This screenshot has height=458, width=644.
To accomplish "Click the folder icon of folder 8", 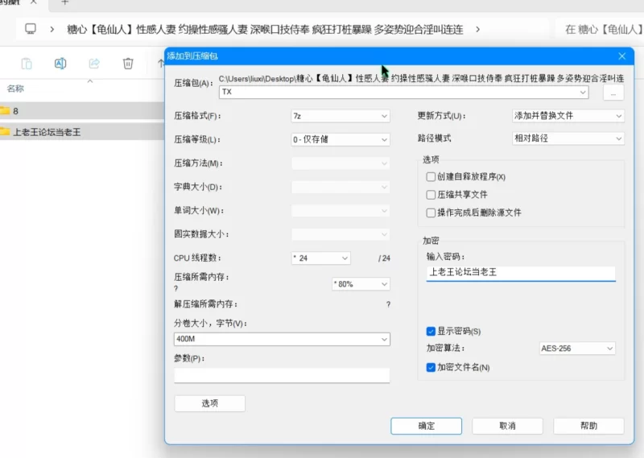I will pyautogui.click(x=5, y=110).
